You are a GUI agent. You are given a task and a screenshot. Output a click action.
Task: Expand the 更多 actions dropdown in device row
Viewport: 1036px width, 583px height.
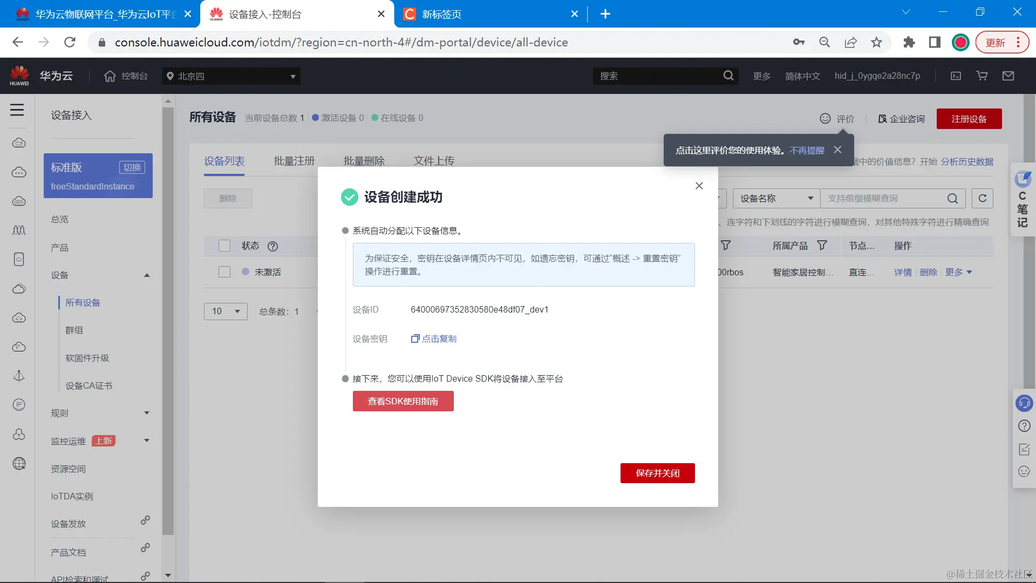point(958,272)
